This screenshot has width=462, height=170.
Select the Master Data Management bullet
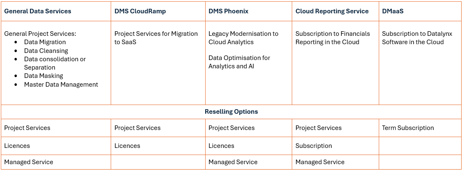point(61,85)
